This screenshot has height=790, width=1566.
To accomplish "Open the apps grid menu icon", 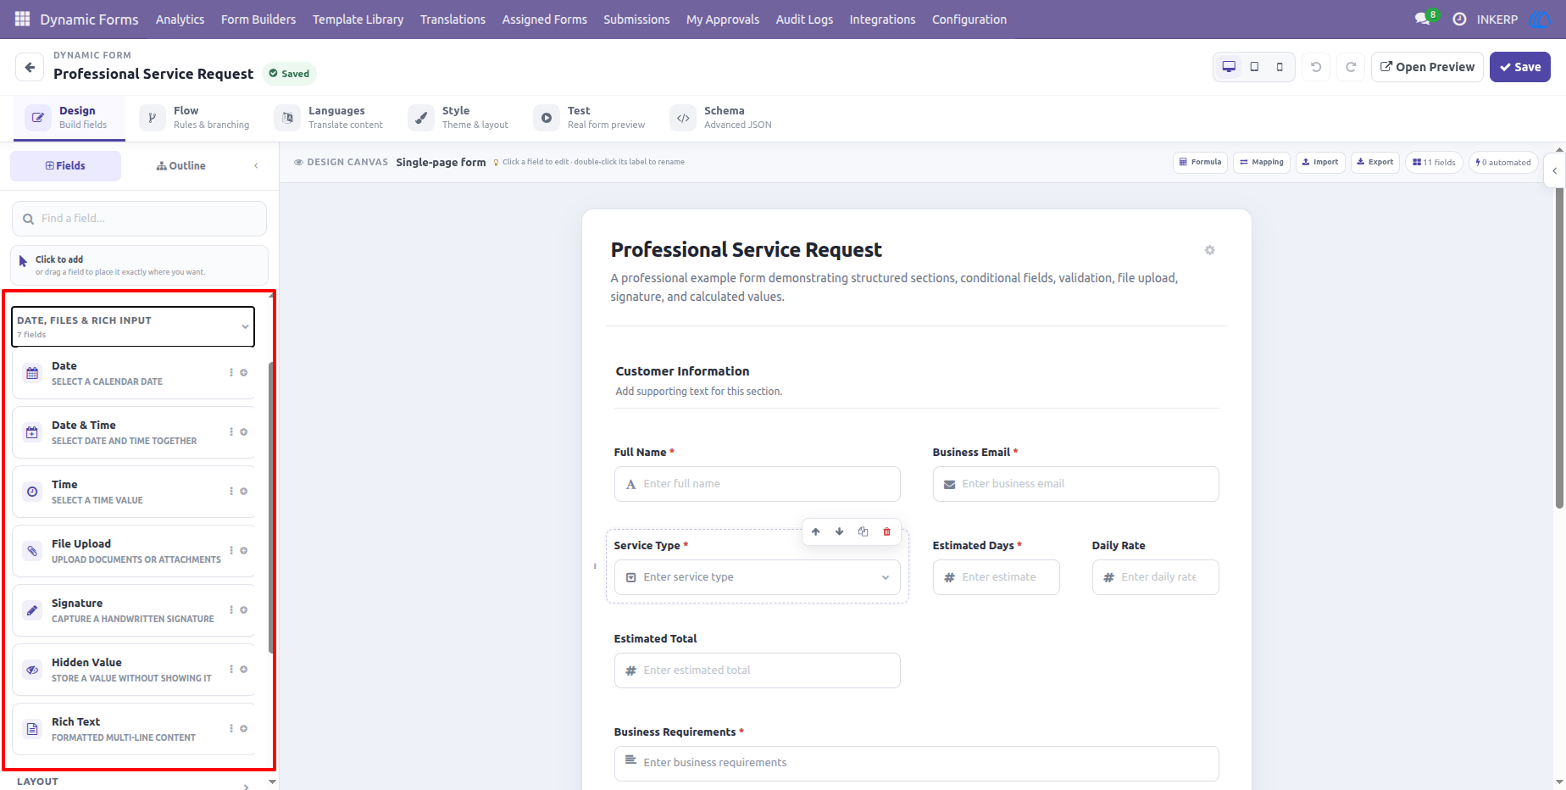I will pos(22,19).
